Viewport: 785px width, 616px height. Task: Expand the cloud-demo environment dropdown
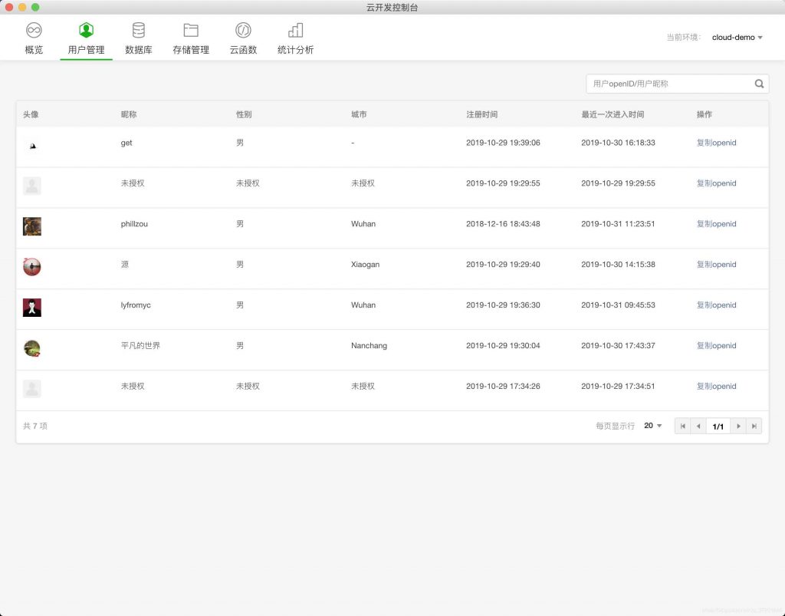point(737,37)
